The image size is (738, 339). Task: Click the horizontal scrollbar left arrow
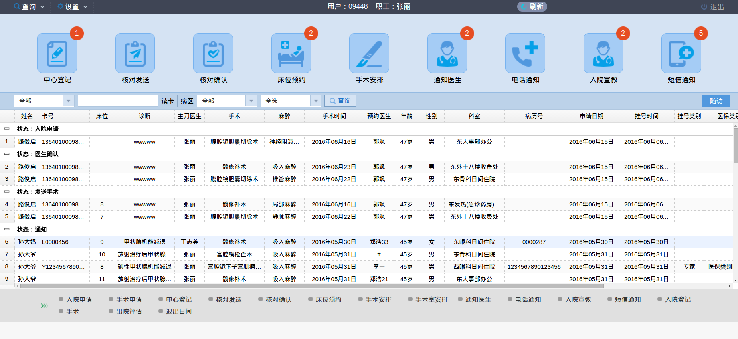pos(18,286)
